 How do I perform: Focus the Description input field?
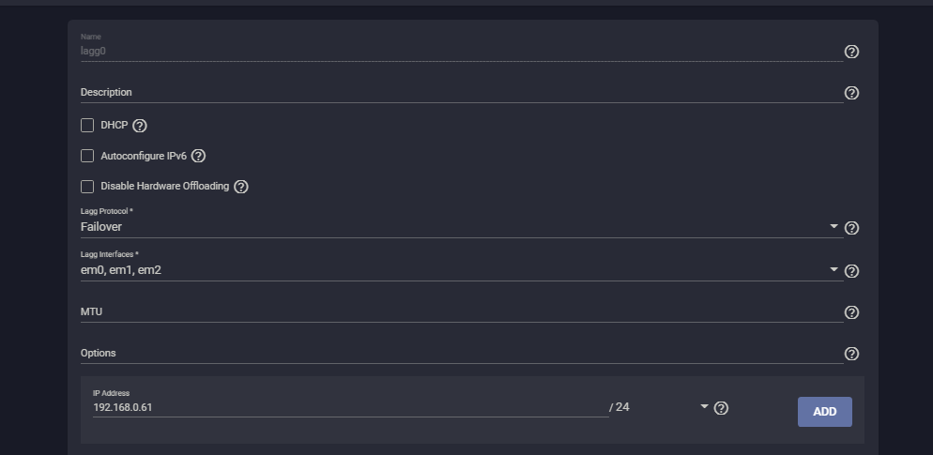click(x=462, y=92)
